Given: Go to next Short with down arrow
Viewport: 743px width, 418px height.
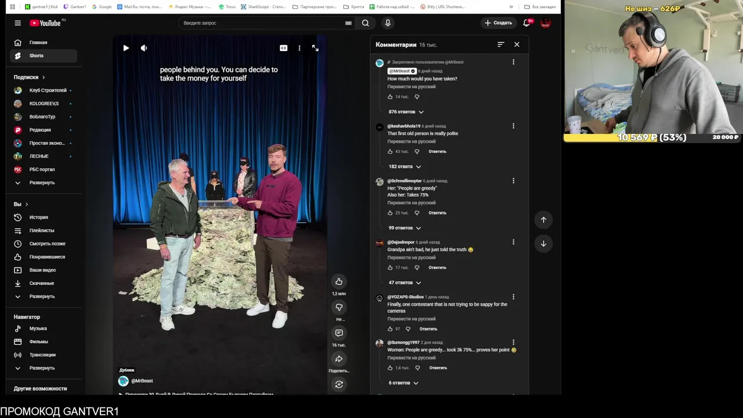Looking at the screenshot, I should click(x=543, y=243).
